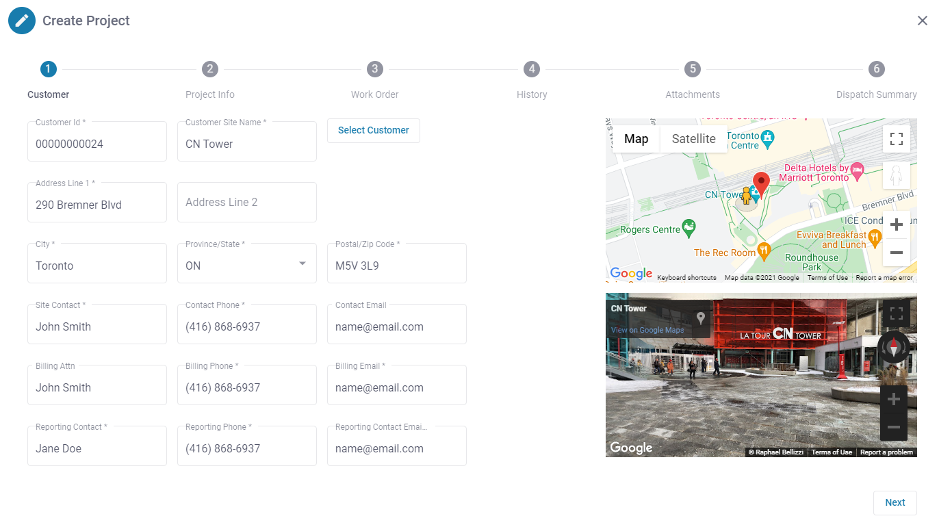Click the Billing Phone field
This screenshot has width=939, height=527.
click(247, 385)
